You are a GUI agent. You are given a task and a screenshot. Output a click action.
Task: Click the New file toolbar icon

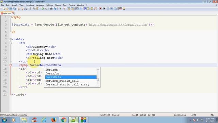pyautogui.click(x=4, y=9)
